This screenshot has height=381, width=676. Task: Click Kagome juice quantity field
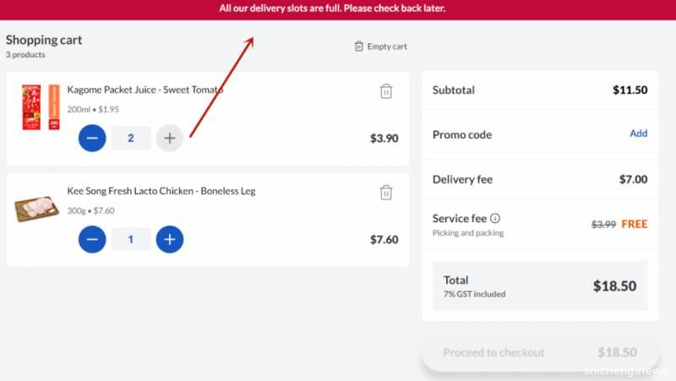tap(131, 138)
